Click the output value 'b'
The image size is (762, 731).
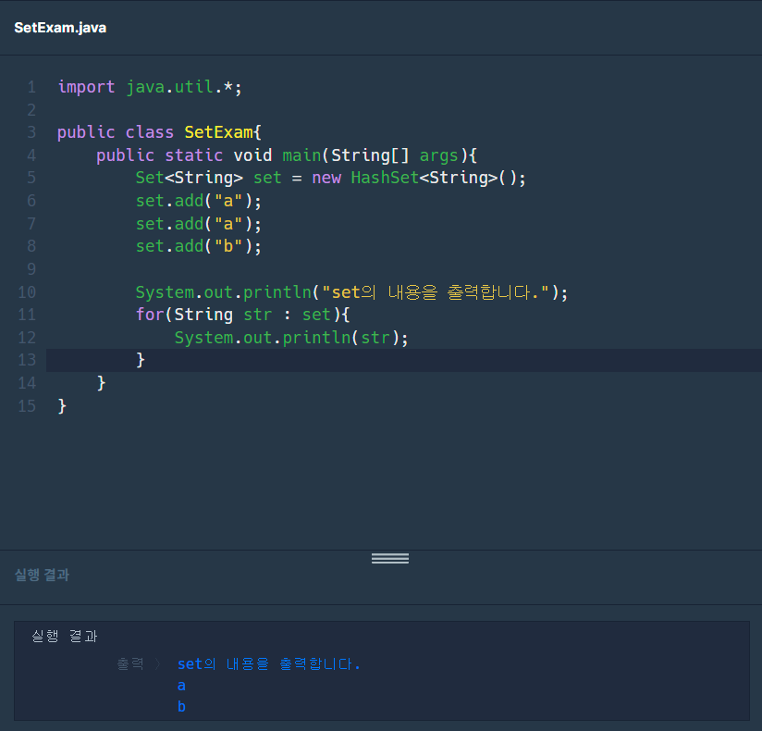181,707
